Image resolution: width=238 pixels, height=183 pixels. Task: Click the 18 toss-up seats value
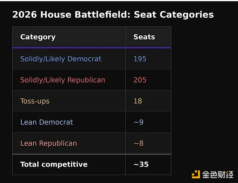(138, 101)
